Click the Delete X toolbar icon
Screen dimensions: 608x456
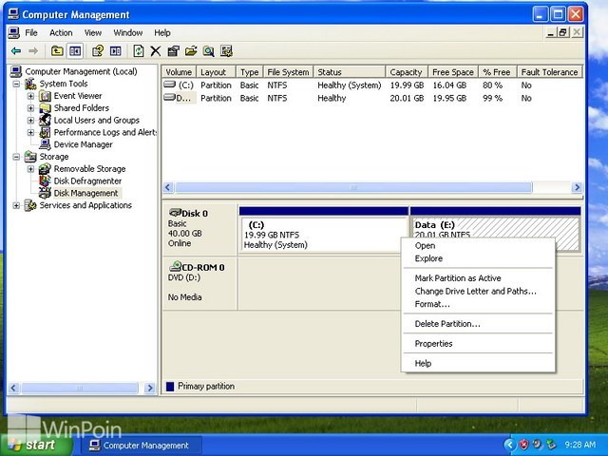pyautogui.click(x=156, y=50)
